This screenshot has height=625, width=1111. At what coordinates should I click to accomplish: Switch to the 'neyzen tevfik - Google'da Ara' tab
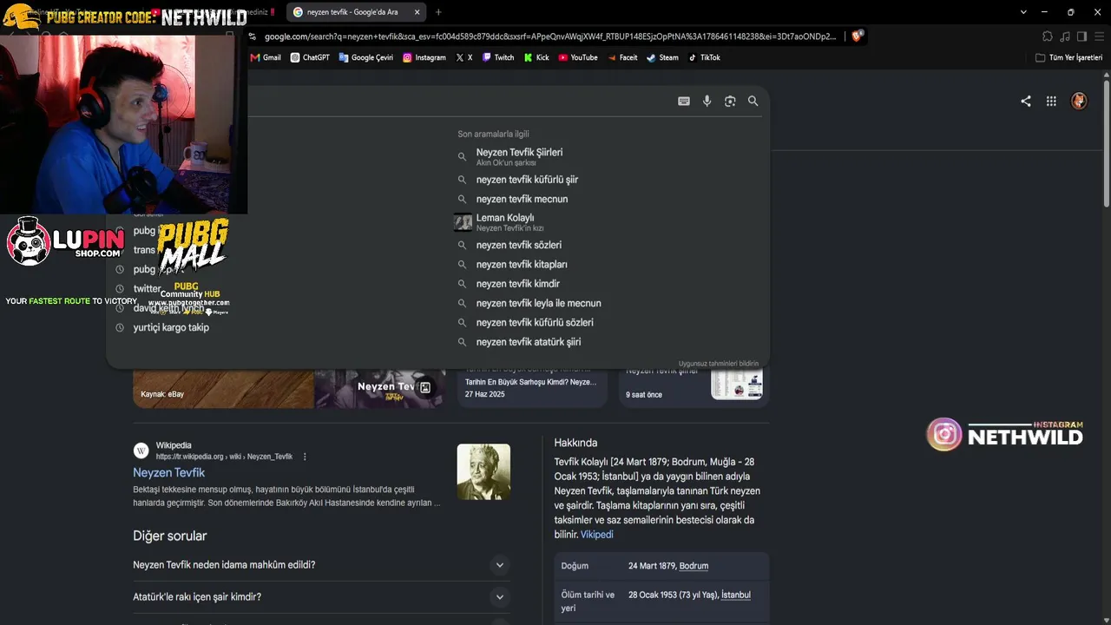pos(357,12)
